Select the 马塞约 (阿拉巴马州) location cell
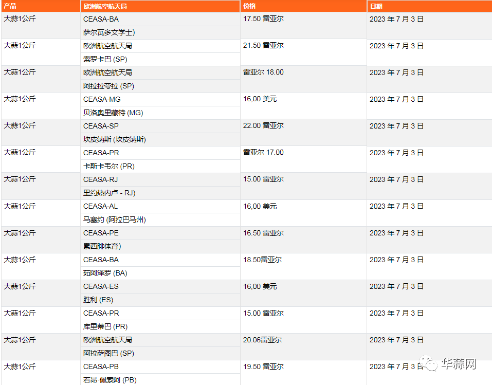This screenshot has width=492, height=385. (x=160, y=219)
